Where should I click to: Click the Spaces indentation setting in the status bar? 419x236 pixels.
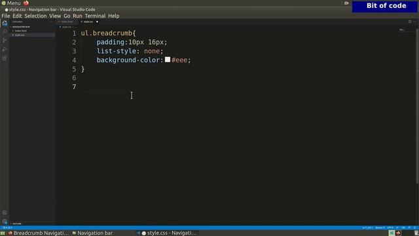pyautogui.click(x=380, y=227)
